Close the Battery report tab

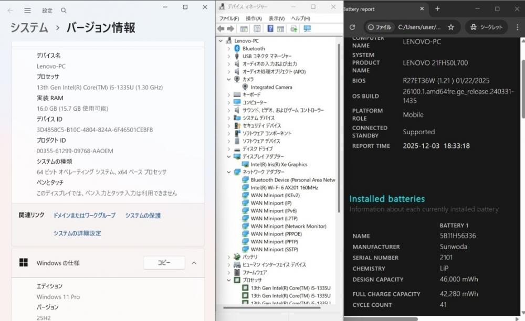click(422, 9)
